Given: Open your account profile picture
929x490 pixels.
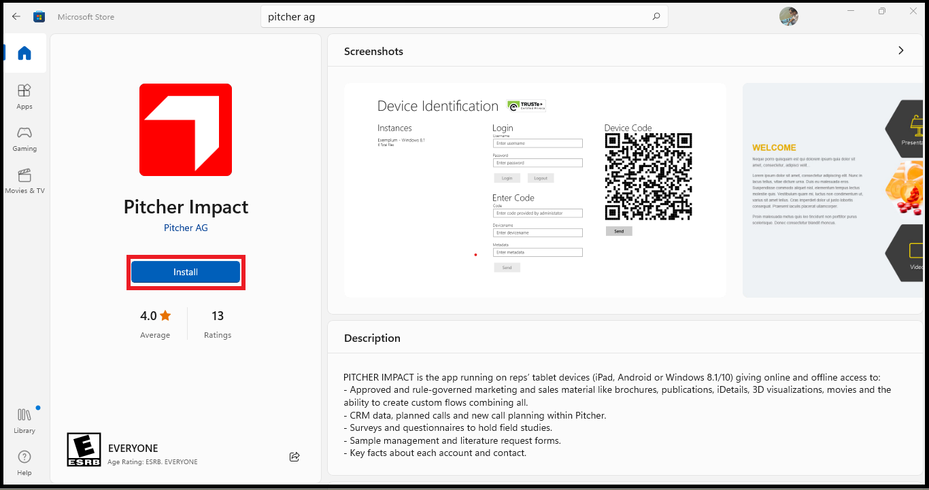Looking at the screenshot, I should [788, 16].
